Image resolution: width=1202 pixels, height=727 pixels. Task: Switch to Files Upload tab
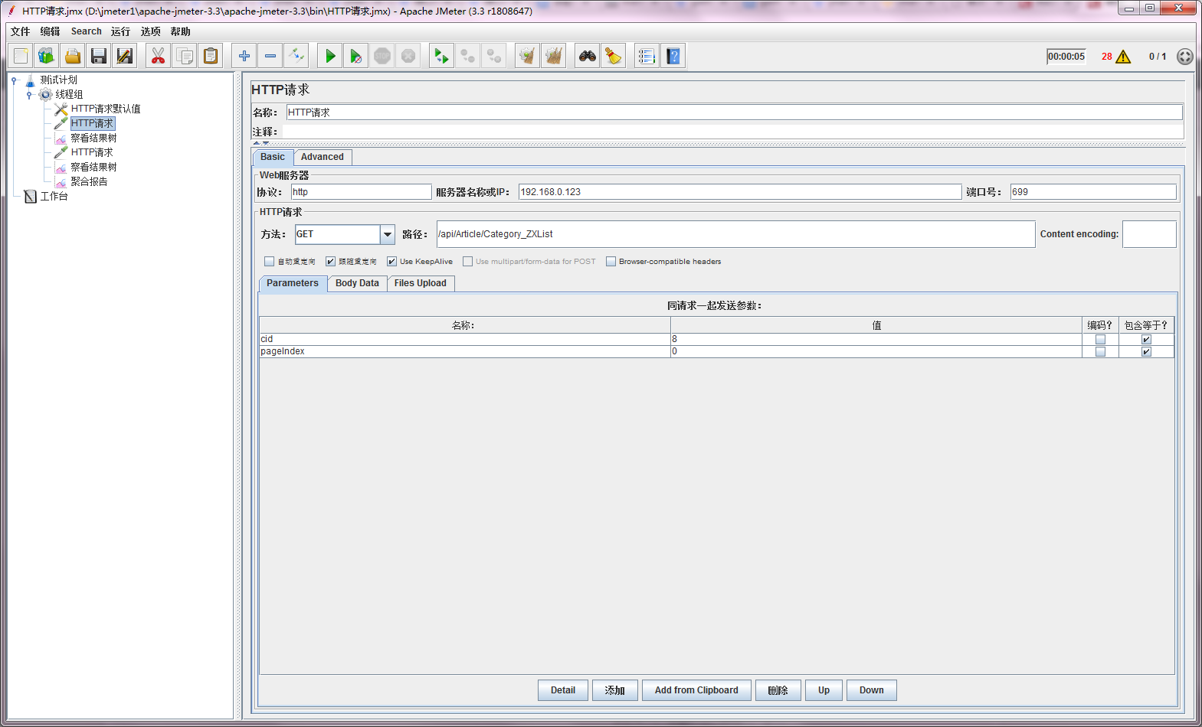pos(421,283)
